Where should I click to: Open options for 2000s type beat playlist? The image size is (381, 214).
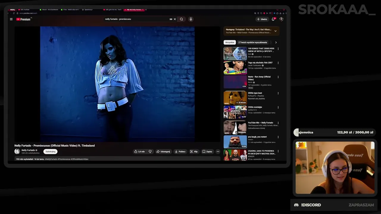click(278, 93)
